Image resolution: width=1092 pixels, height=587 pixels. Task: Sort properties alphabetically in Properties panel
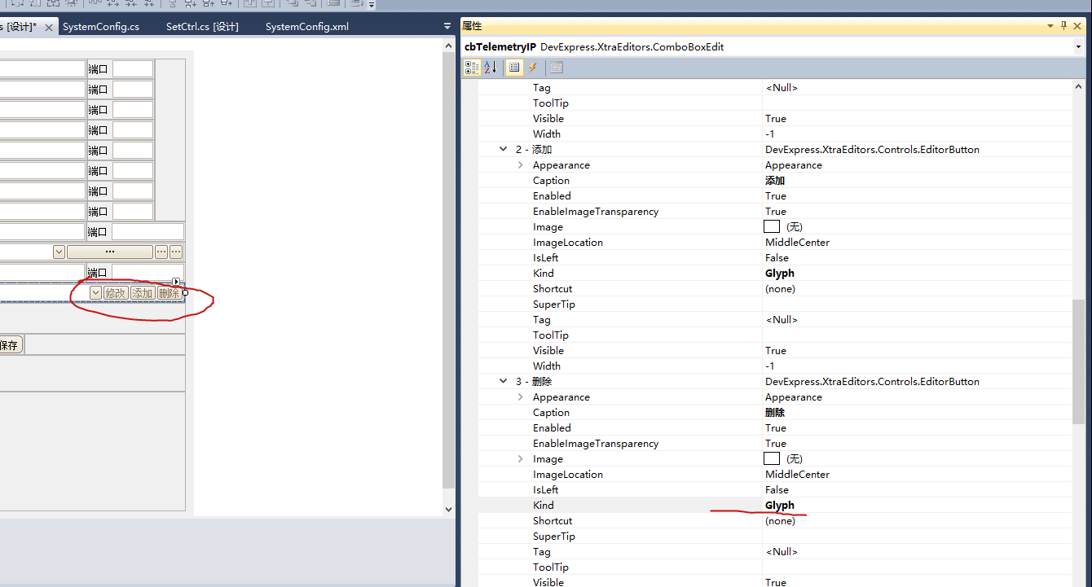(x=490, y=67)
